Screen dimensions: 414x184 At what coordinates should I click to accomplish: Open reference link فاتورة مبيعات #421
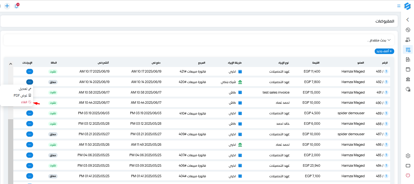[x=193, y=71]
